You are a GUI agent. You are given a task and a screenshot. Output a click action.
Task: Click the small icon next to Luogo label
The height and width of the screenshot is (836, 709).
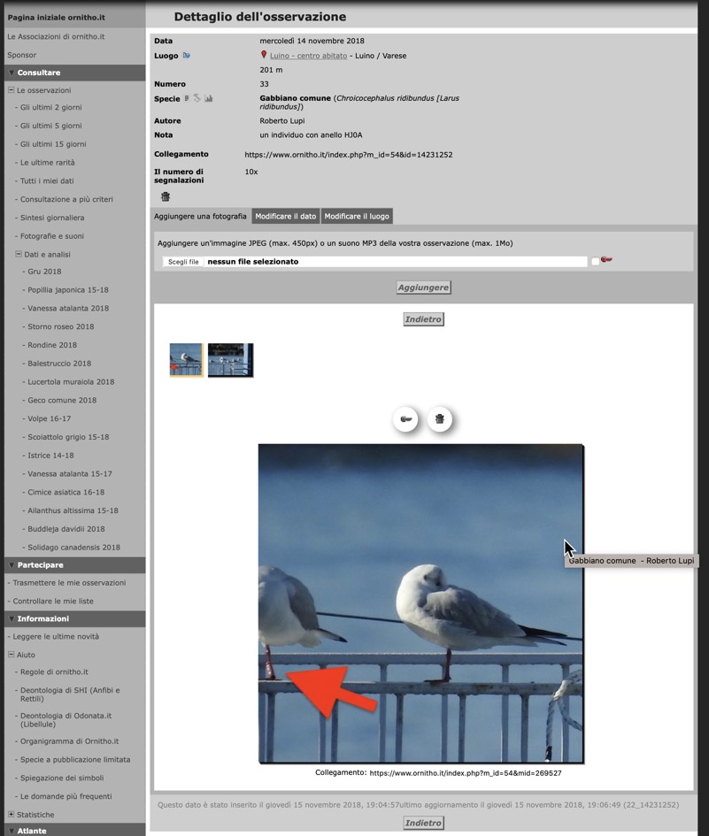[x=187, y=56]
